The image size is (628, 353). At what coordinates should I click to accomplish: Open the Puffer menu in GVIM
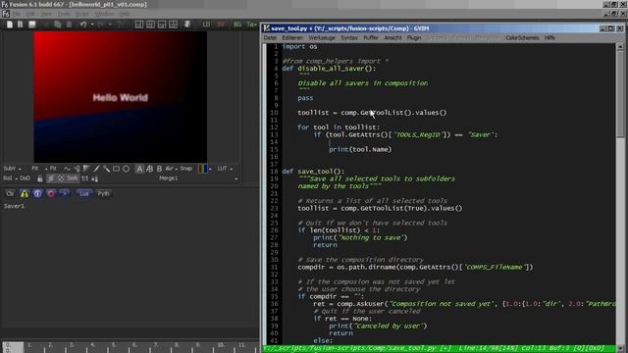coord(371,37)
